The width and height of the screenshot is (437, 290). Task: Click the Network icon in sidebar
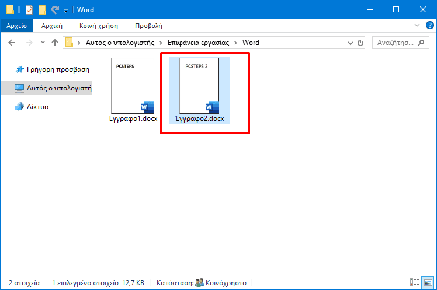(x=19, y=107)
